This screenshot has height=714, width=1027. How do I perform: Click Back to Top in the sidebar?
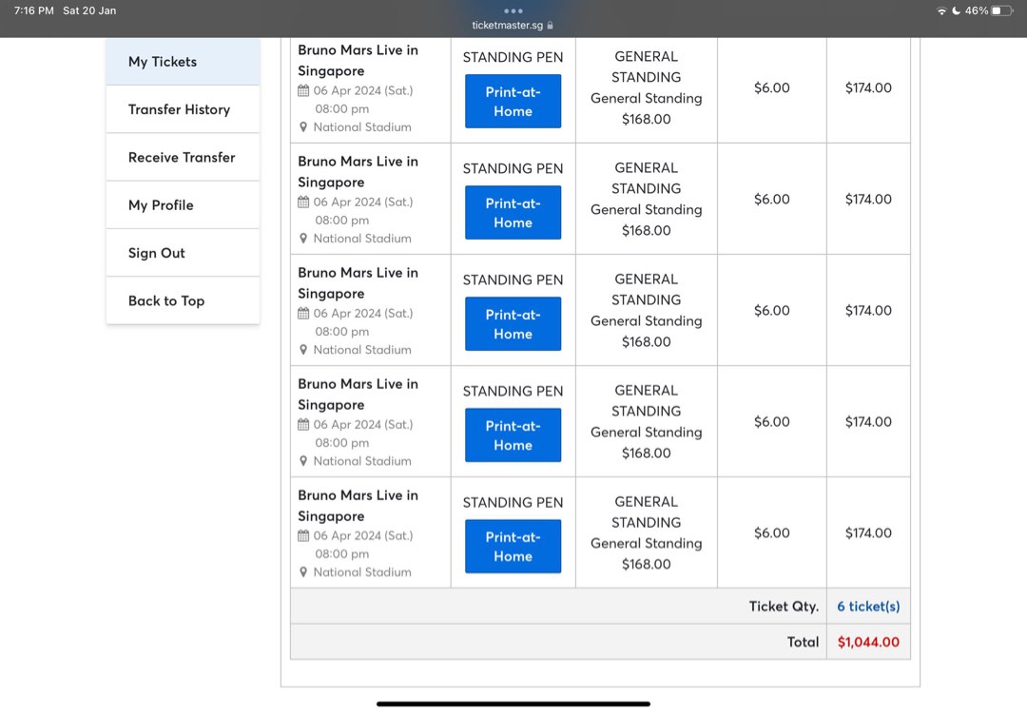click(x=166, y=300)
